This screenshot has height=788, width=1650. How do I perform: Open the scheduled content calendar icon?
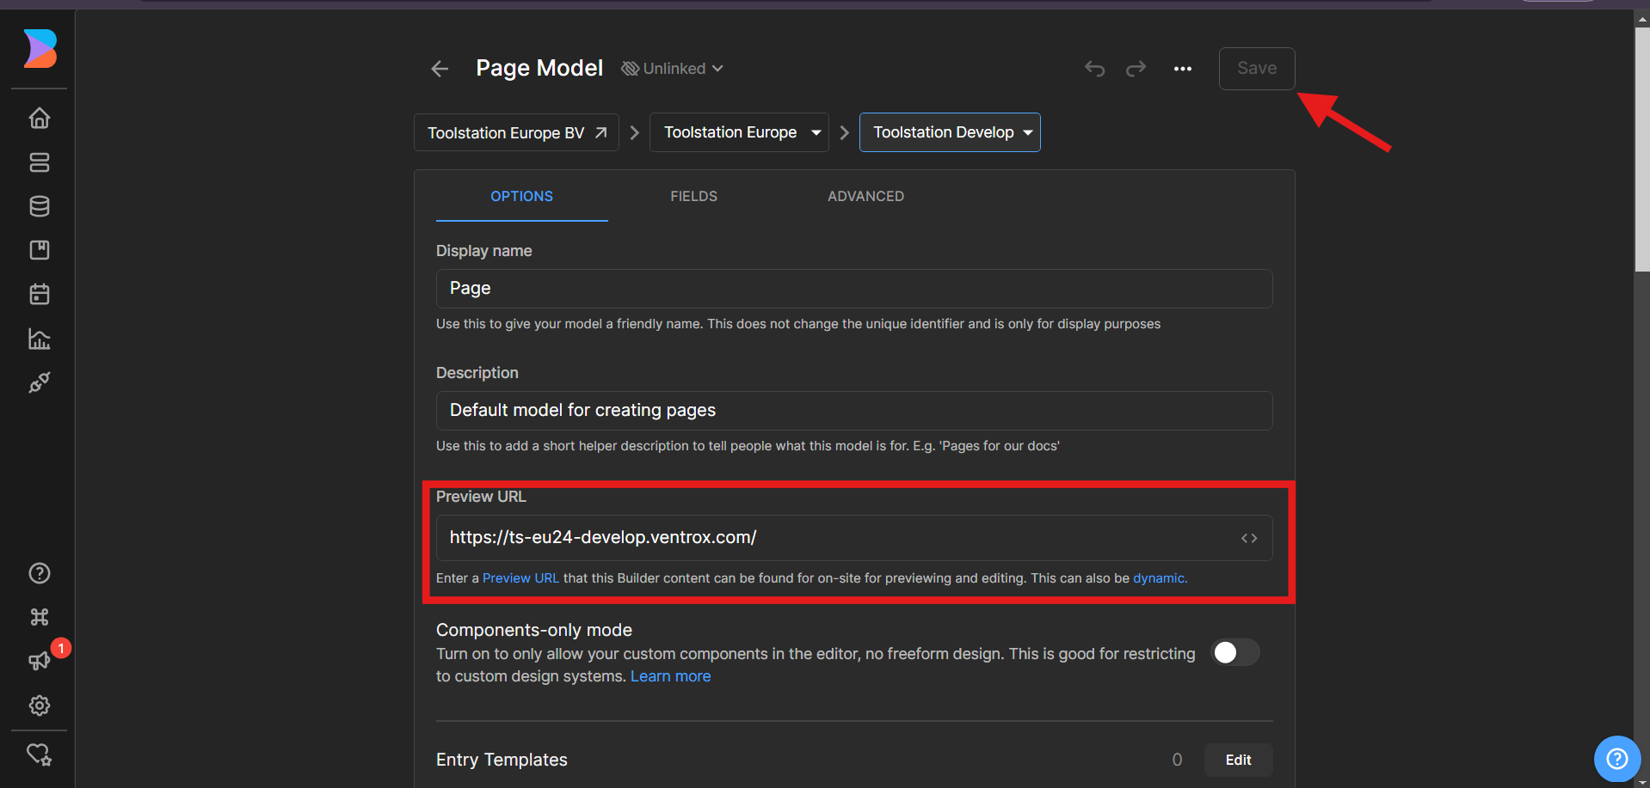pyautogui.click(x=40, y=294)
